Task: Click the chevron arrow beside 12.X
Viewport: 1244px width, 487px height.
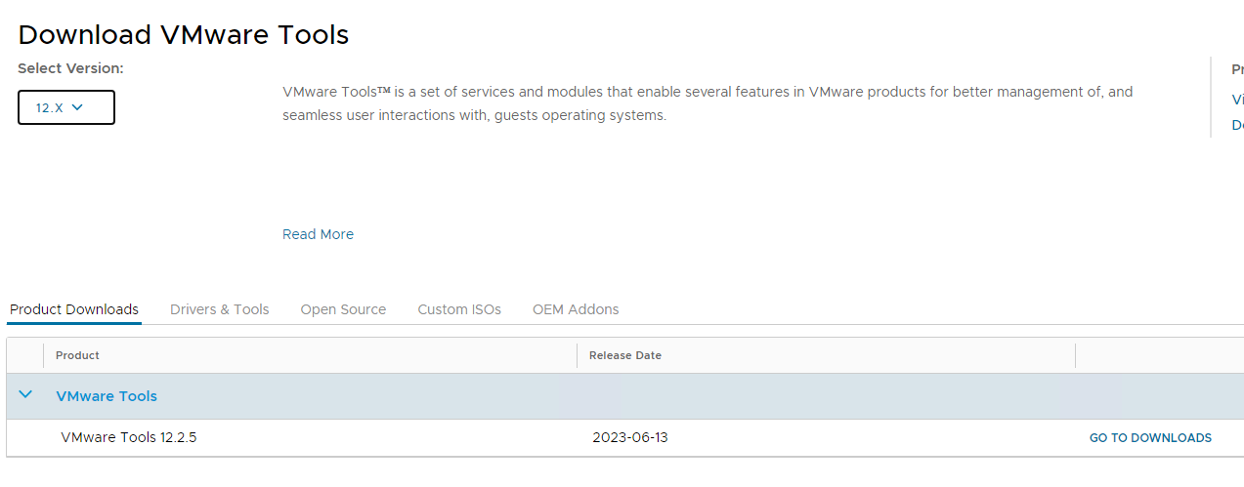Action: 77,107
